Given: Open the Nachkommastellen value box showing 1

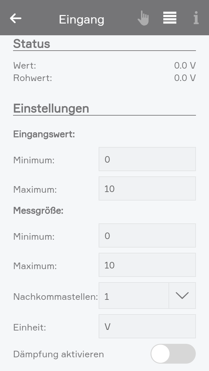Looking at the screenshot, I should pyautogui.click(x=134, y=296).
